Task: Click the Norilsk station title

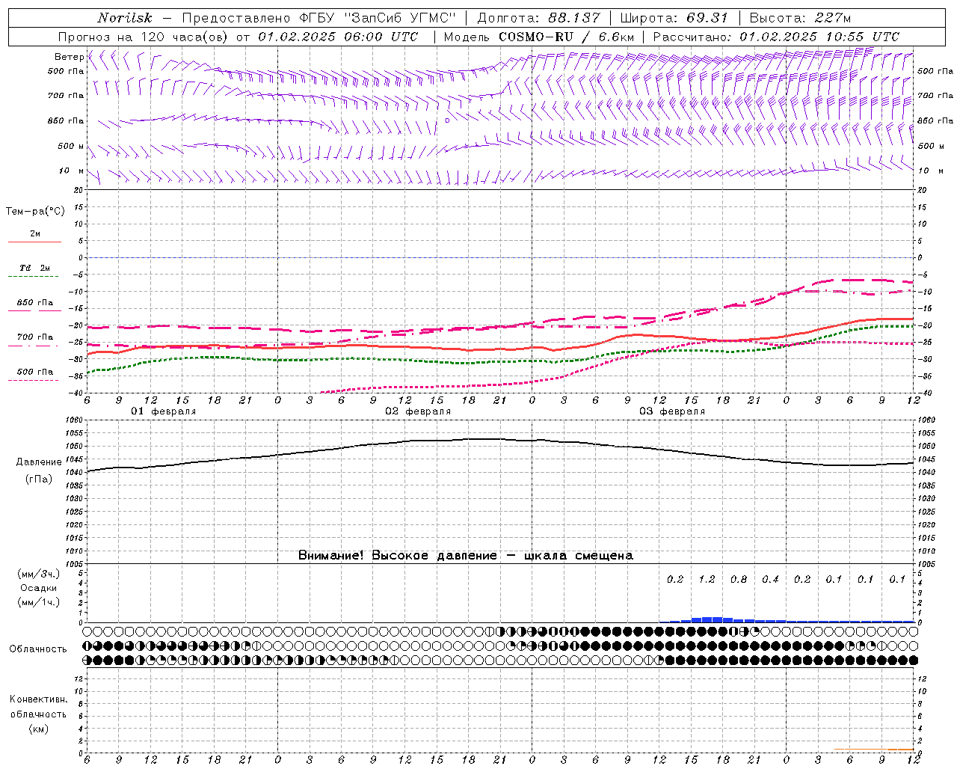Action: (124, 18)
